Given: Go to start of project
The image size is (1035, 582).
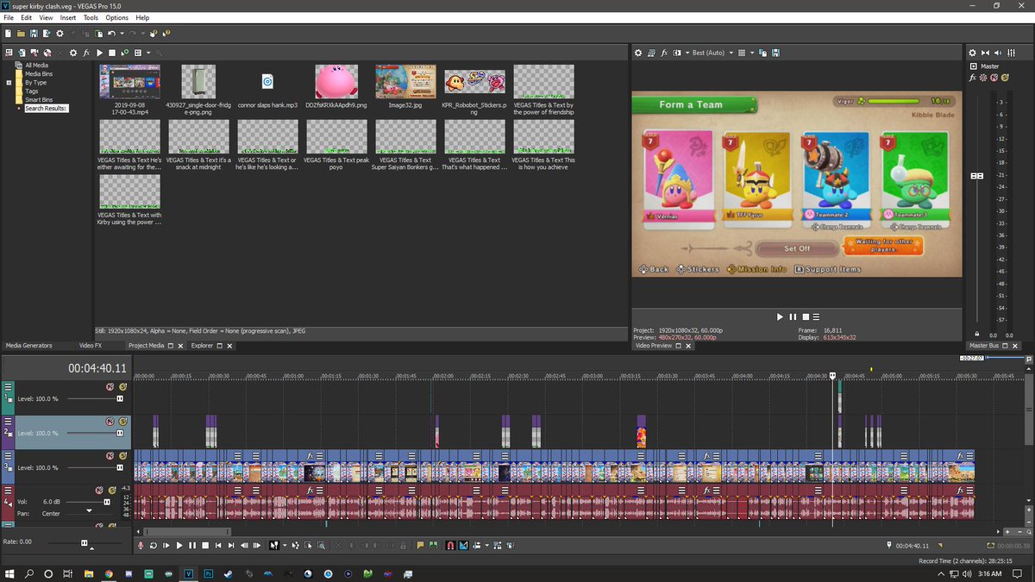Looking at the screenshot, I should (218, 546).
